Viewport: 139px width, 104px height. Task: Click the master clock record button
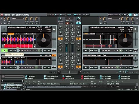tap(67, 23)
